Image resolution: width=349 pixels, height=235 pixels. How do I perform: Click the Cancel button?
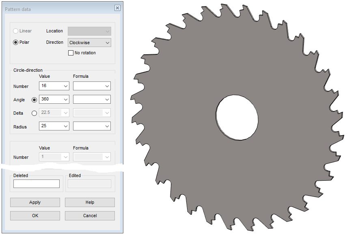(x=90, y=216)
